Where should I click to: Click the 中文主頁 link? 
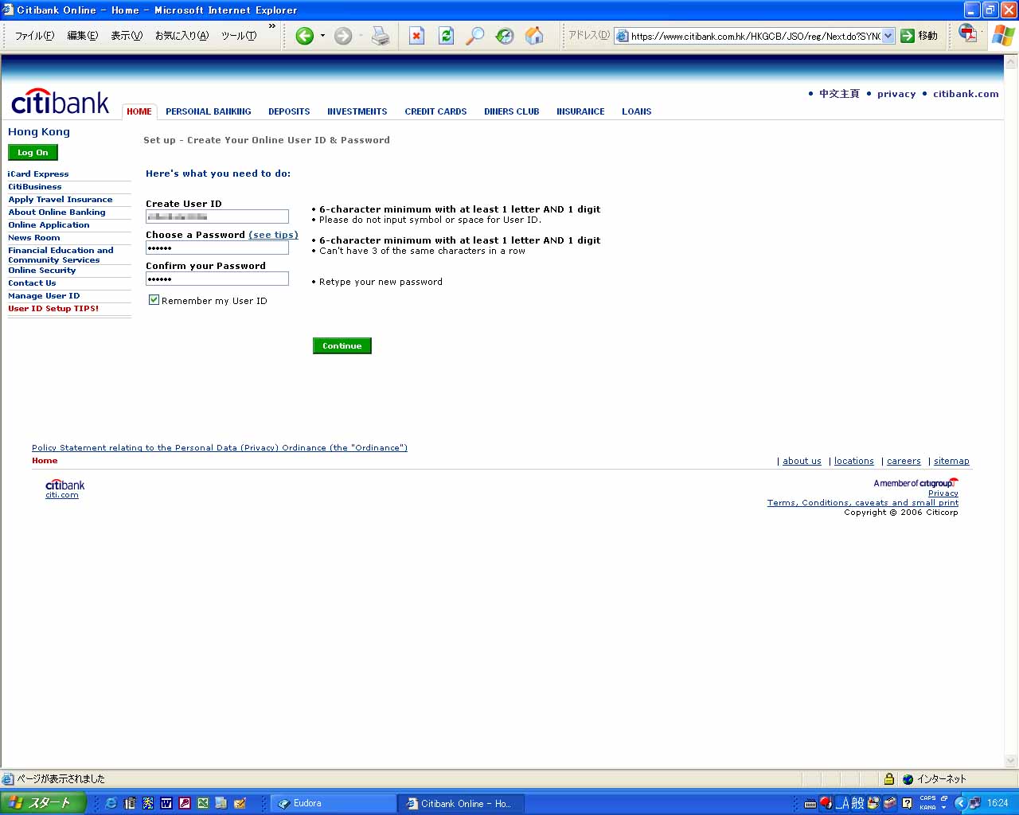(839, 94)
